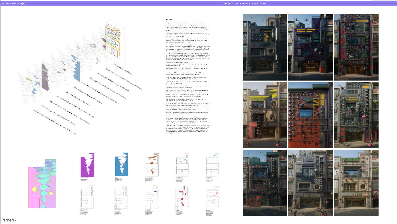The height and width of the screenshot is (224, 397).
Task: Open the render with yellow striped awning panel
Action: point(265,115)
